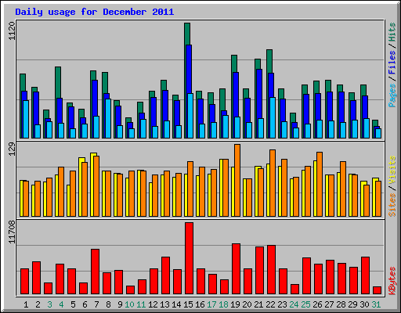
Task: Click day label 8 on the x-axis
Action: 108,304
